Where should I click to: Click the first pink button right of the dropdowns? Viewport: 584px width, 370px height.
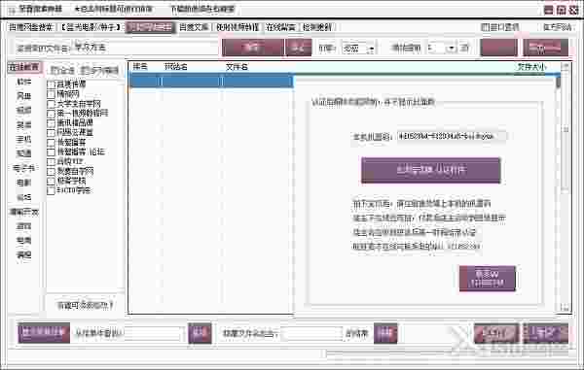pyautogui.click(x=498, y=48)
